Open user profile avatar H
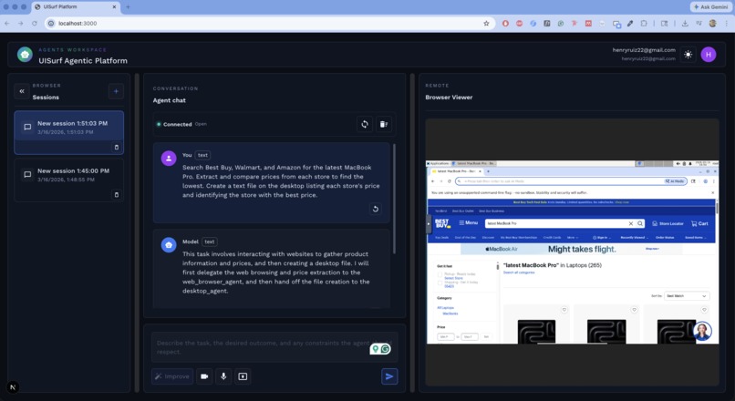Screen dimensions: 735x401 [x=709, y=55]
